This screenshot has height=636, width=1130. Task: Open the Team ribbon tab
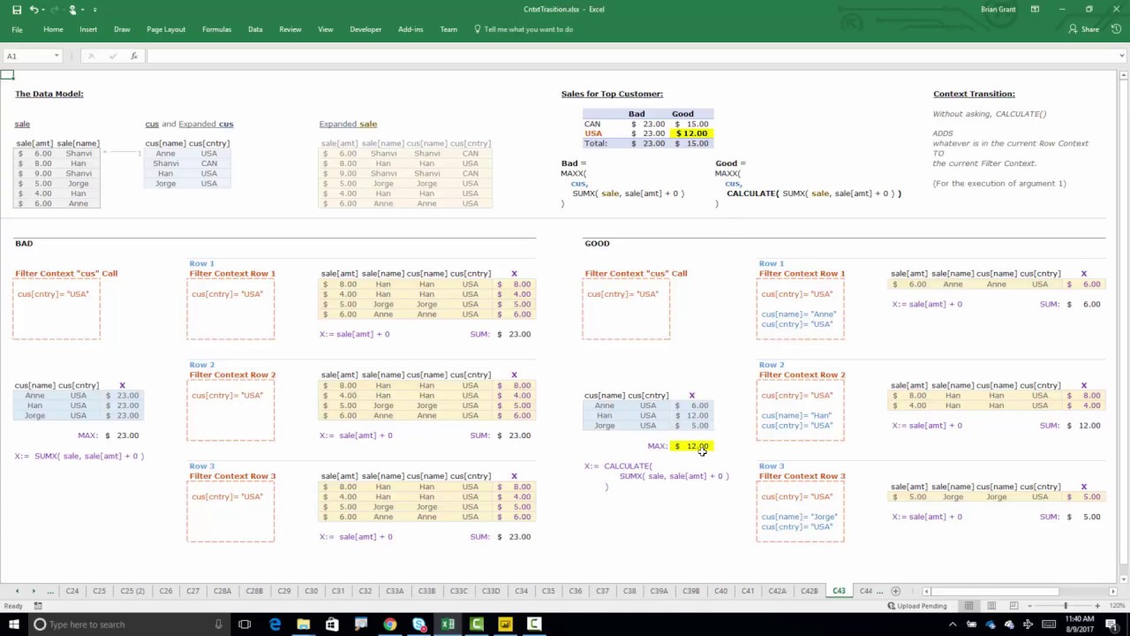point(448,29)
